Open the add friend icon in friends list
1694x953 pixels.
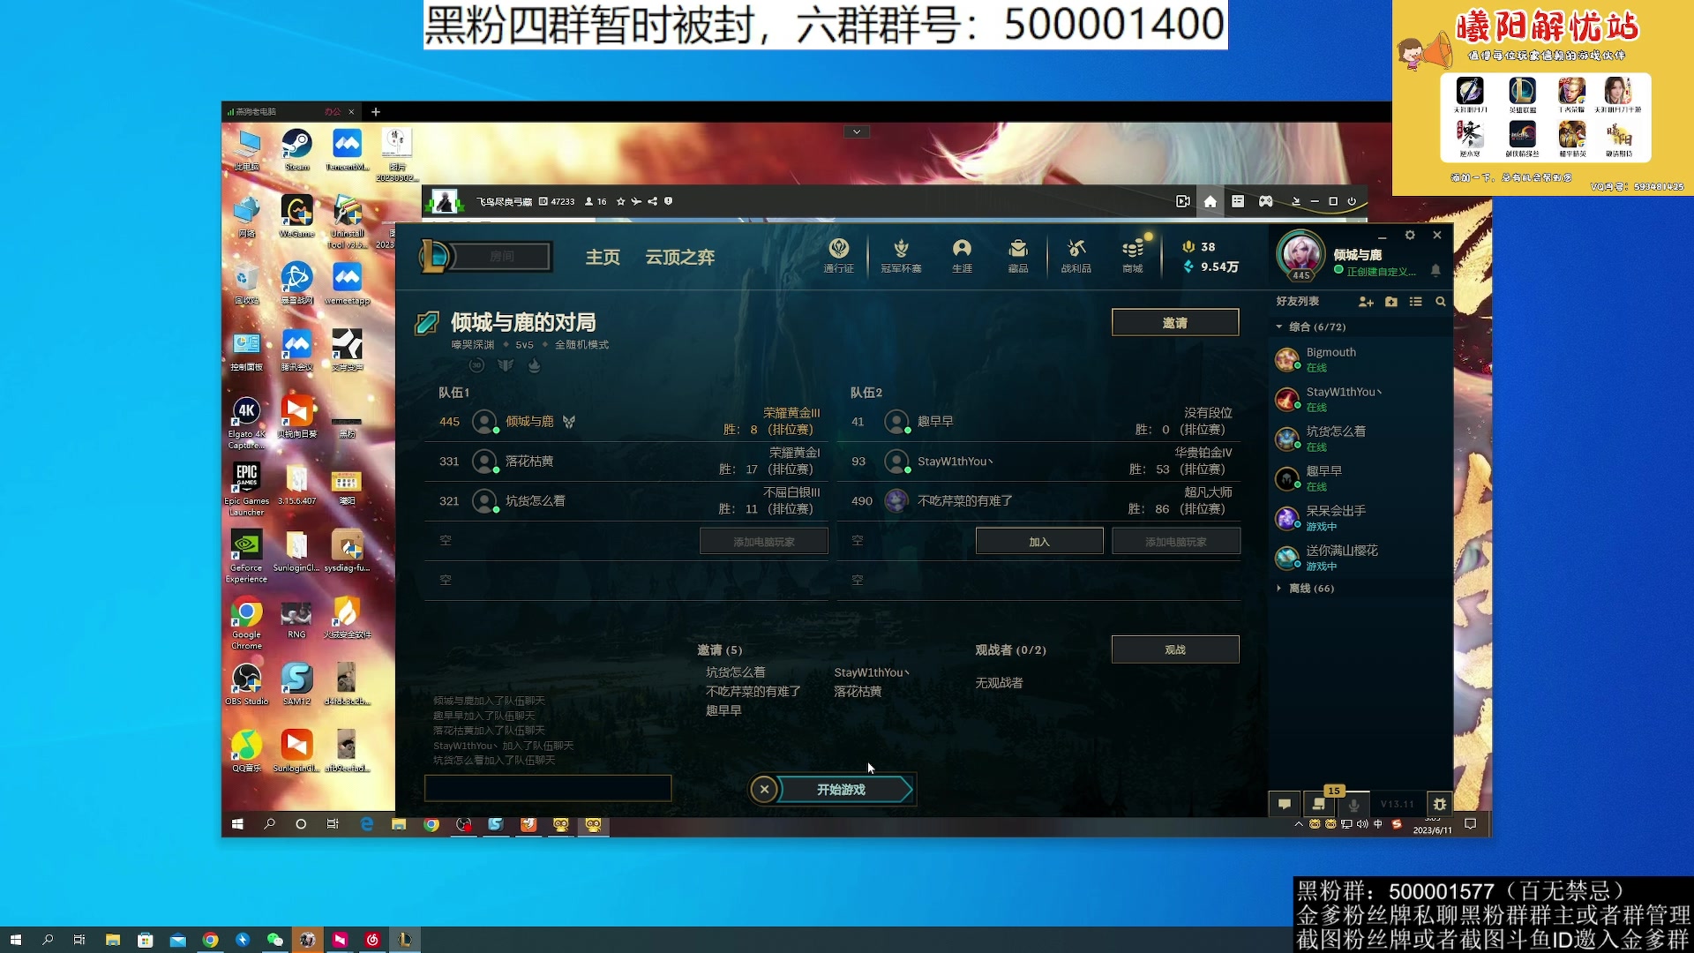tap(1366, 301)
